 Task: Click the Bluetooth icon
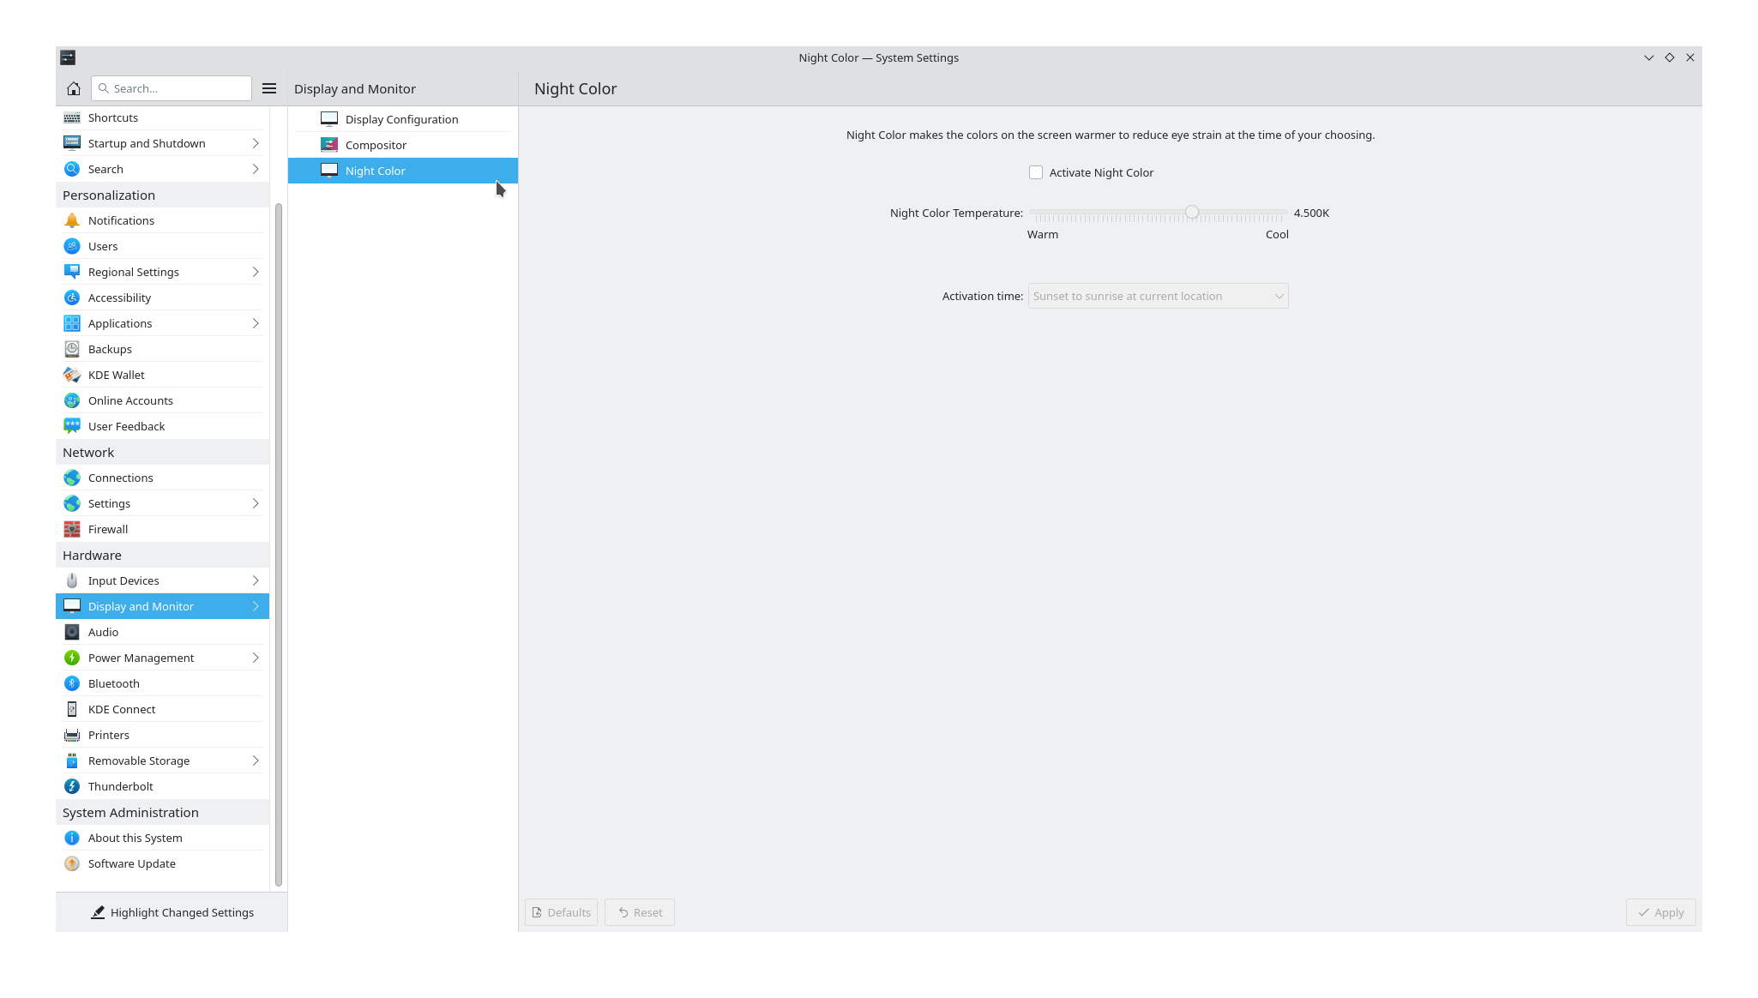click(x=71, y=683)
